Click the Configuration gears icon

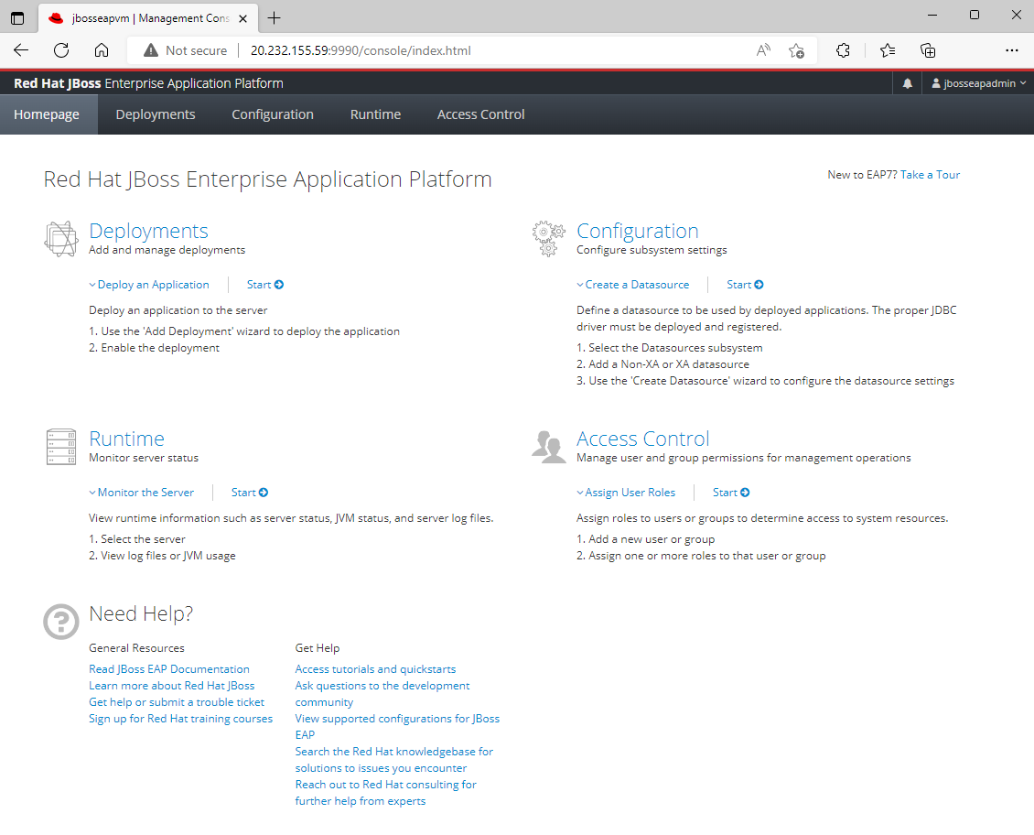point(549,239)
